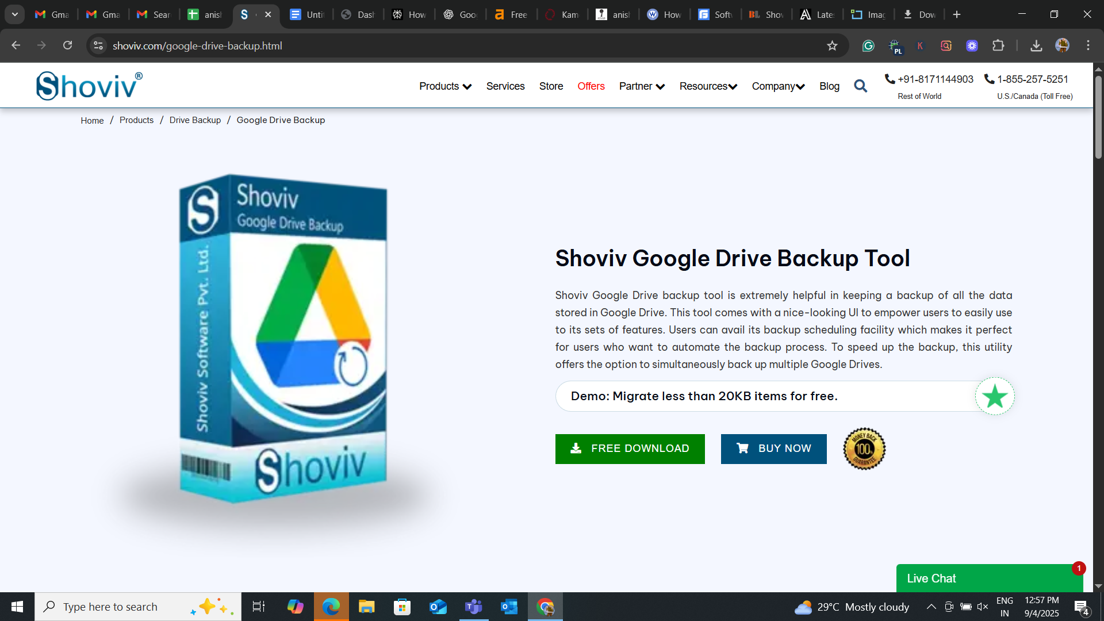Switch ENG IN input language indicator
1104x621 pixels.
[1005, 607]
